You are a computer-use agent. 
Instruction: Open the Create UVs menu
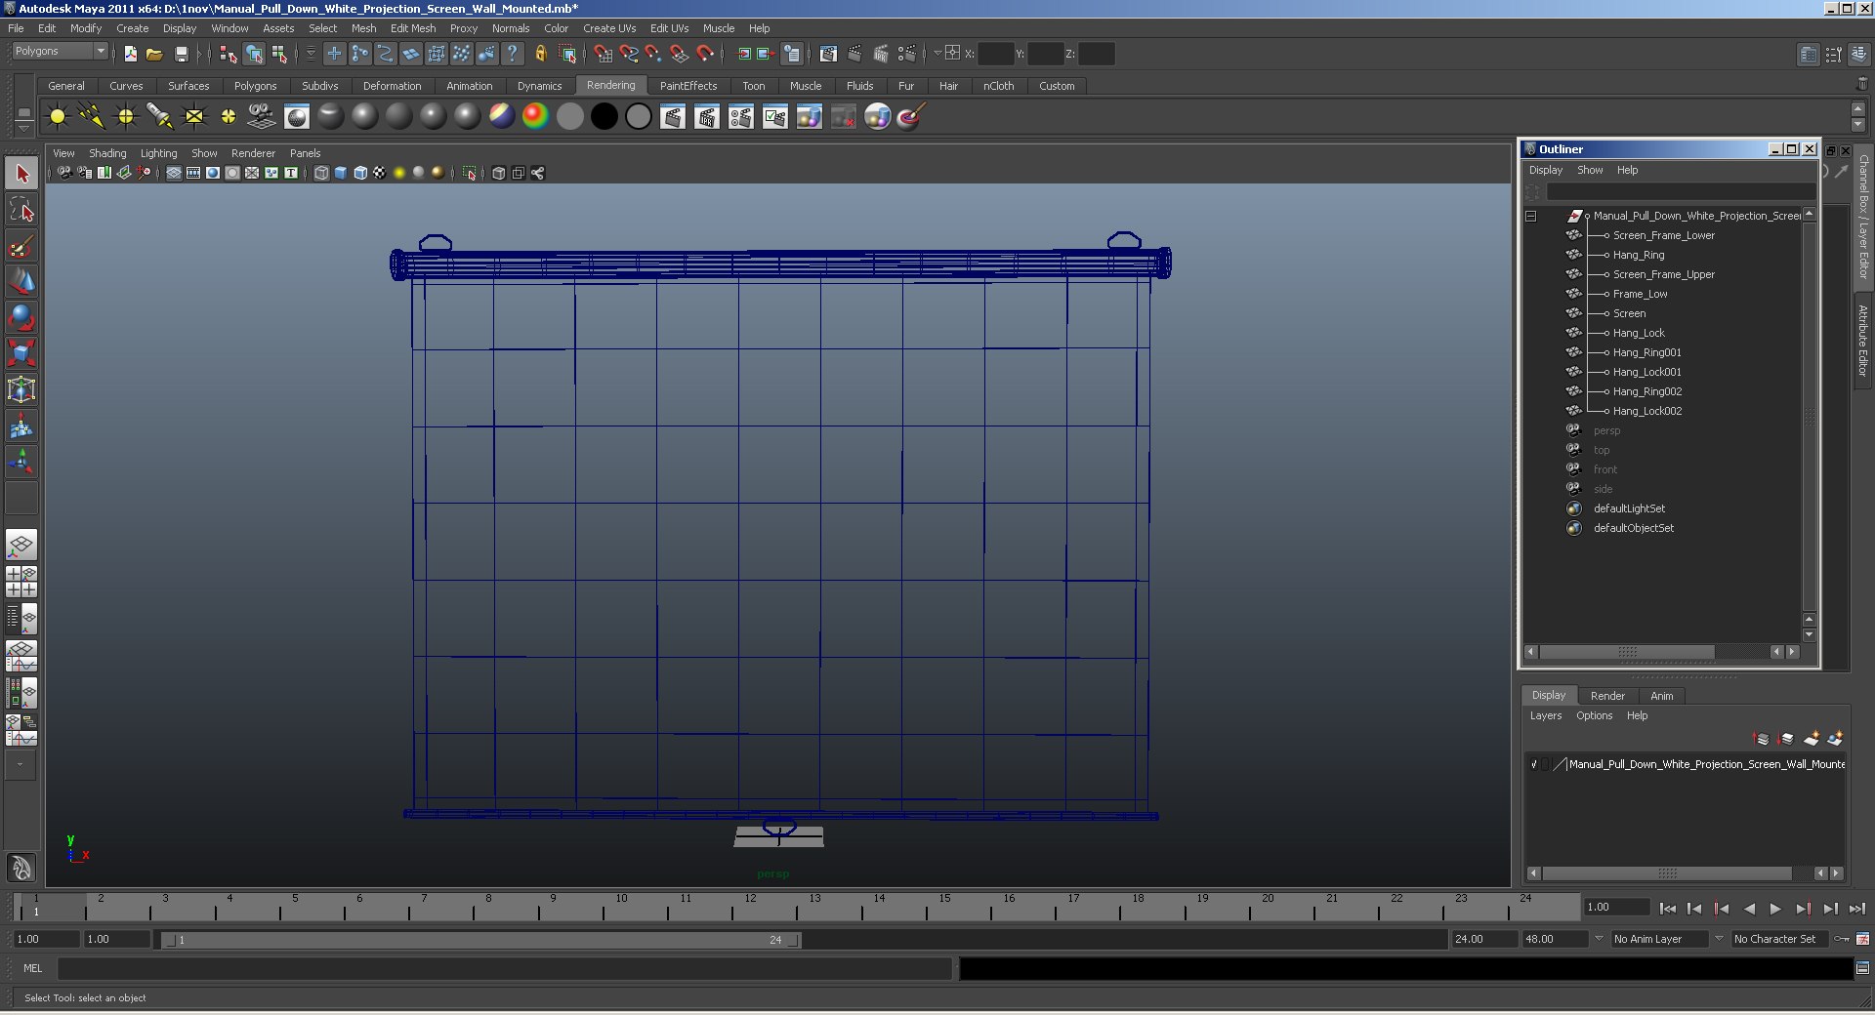[609, 28]
